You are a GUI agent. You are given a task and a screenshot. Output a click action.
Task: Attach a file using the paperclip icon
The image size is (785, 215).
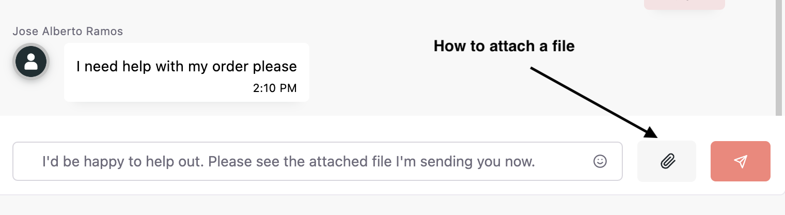point(667,161)
